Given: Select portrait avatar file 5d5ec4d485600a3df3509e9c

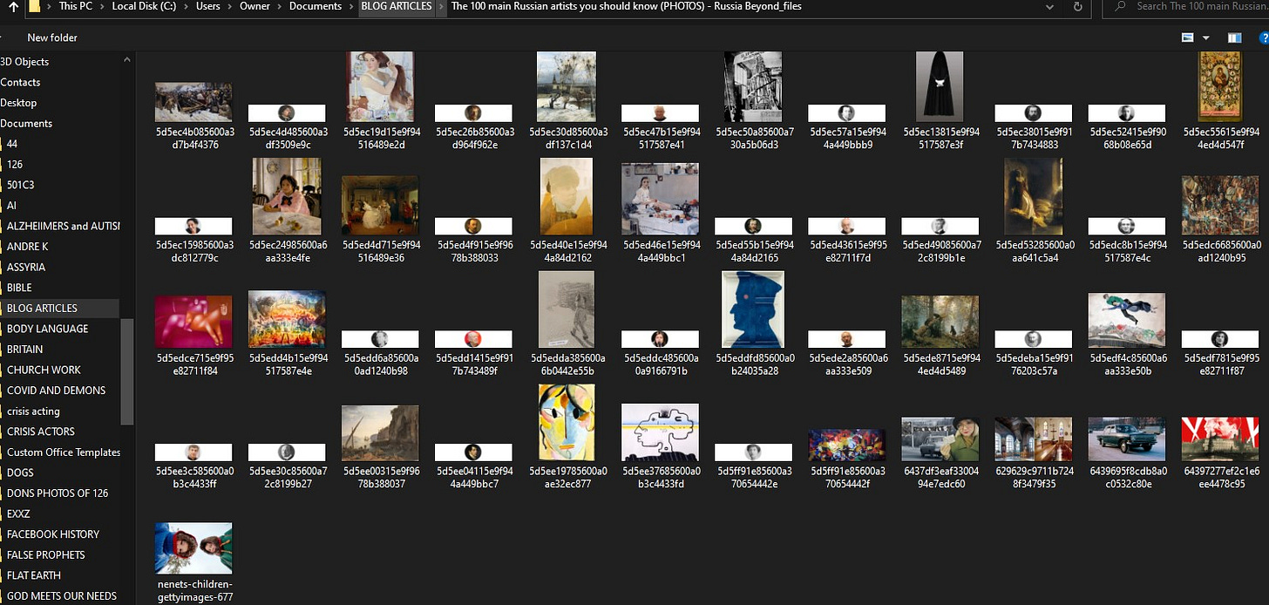Looking at the screenshot, I should click(x=287, y=113).
